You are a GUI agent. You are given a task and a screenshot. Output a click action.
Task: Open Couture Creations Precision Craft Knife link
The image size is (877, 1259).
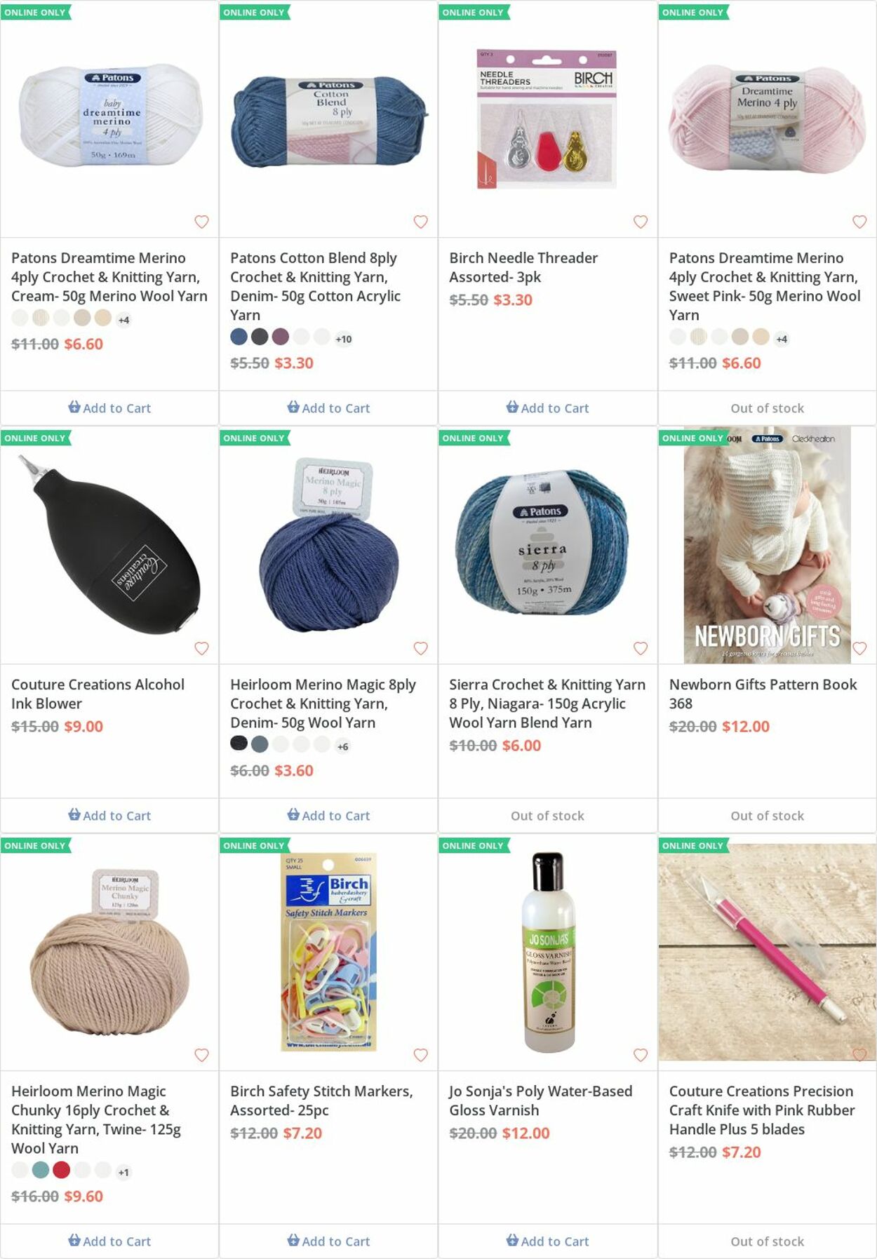[762, 1110]
